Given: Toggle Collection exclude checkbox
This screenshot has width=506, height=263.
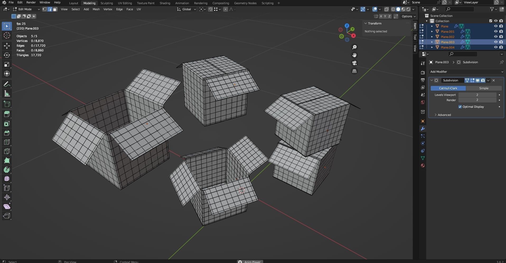Looking at the screenshot, I should (491, 21).
